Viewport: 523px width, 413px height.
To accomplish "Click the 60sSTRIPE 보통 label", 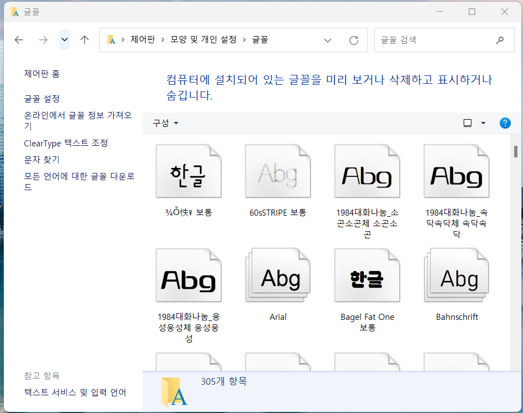I will (x=278, y=212).
